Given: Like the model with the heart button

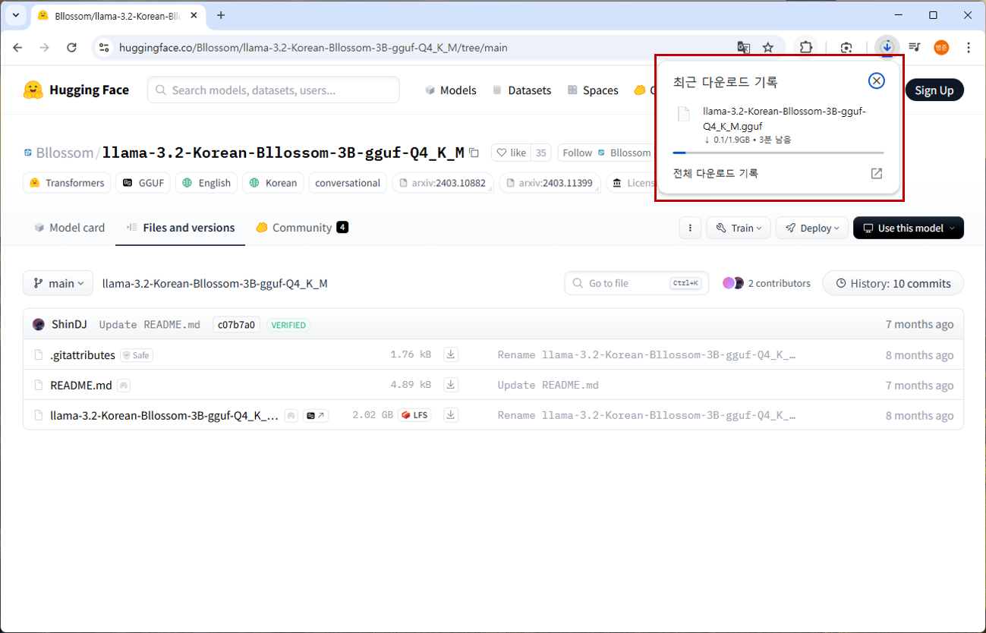Looking at the screenshot, I should coord(511,153).
